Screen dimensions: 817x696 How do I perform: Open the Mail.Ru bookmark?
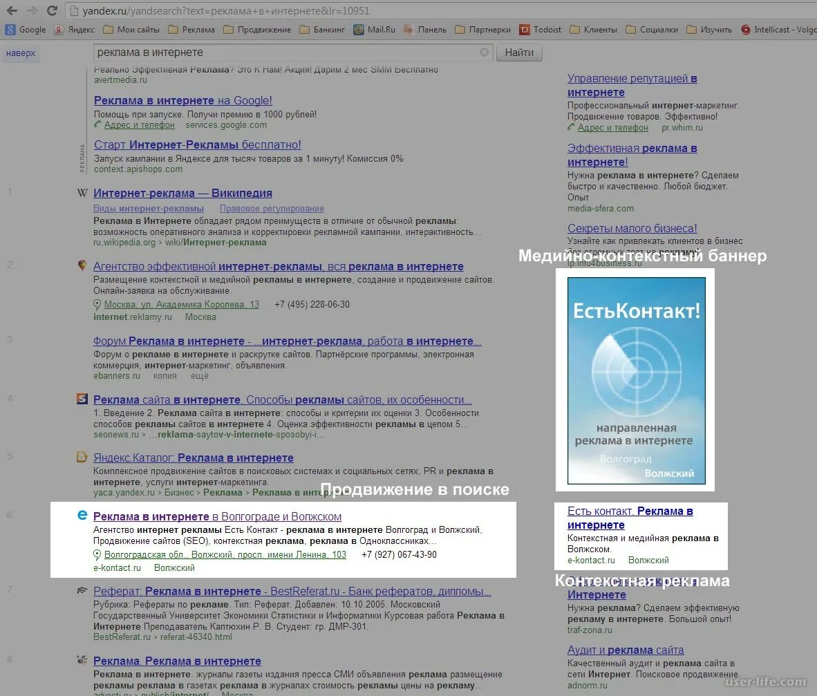click(374, 30)
